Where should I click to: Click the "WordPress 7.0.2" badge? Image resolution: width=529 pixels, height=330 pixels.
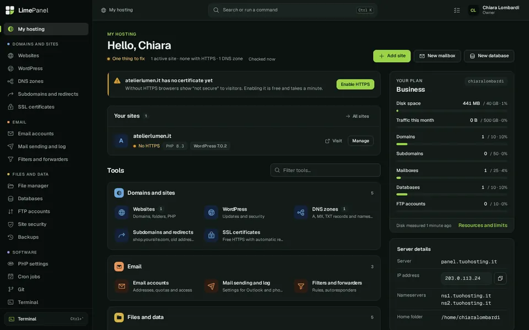click(x=210, y=146)
